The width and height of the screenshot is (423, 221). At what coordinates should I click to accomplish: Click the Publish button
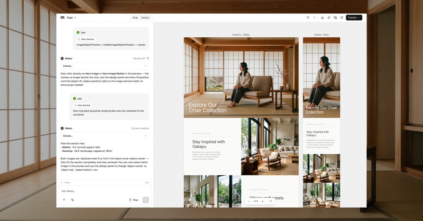pyautogui.click(x=354, y=18)
